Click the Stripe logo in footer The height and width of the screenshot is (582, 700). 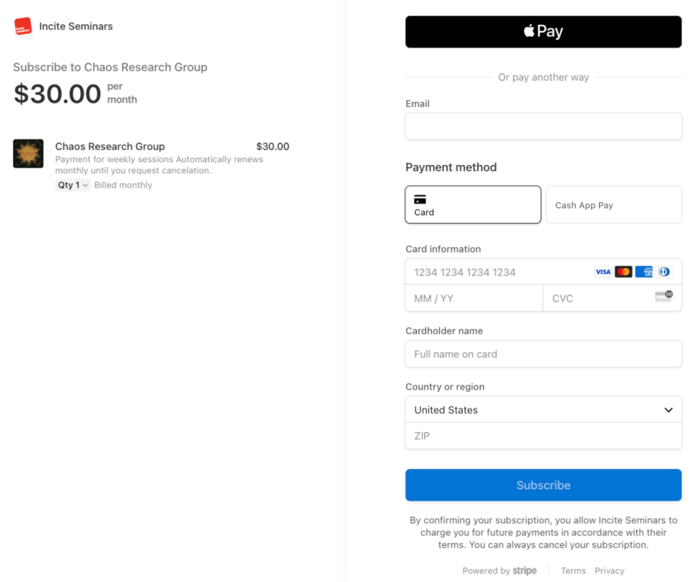[x=525, y=570]
